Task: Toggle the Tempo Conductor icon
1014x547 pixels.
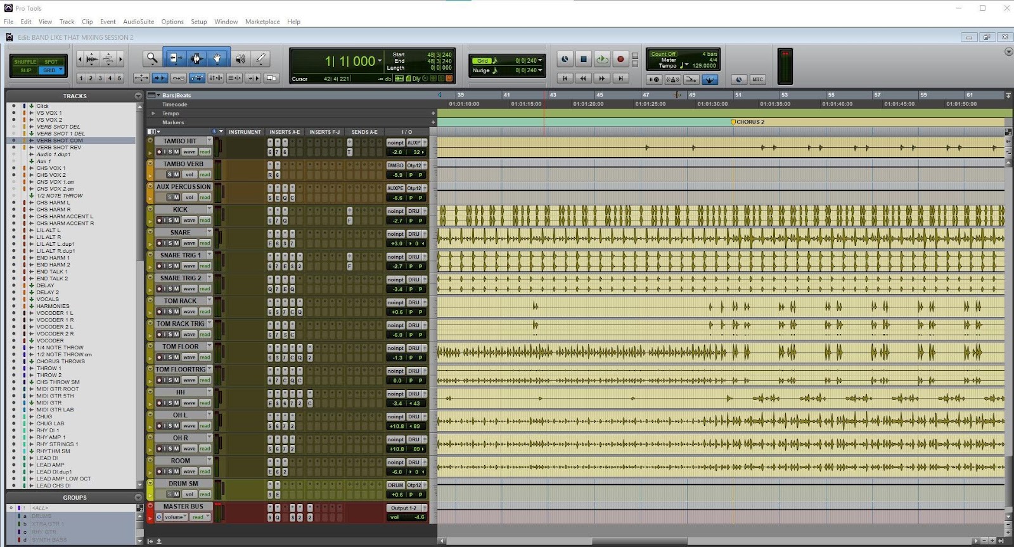Action: (710, 79)
